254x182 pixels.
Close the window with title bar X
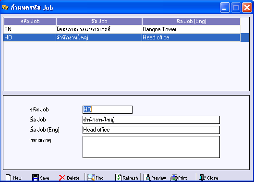247,8
